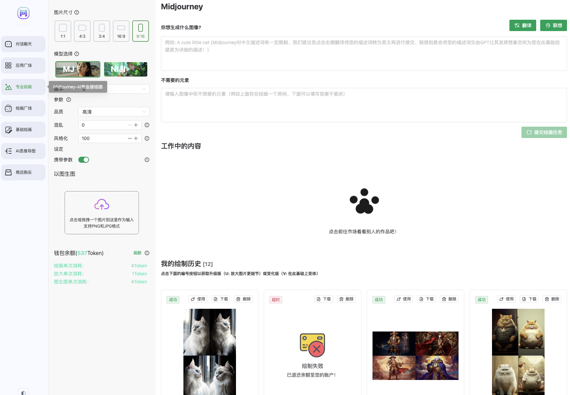Click 使用 on pirate images card
This screenshot has height=395, width=570.
click(x=404, y=299)
